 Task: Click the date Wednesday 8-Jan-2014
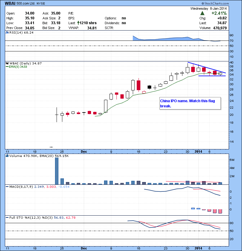point(208,8)
